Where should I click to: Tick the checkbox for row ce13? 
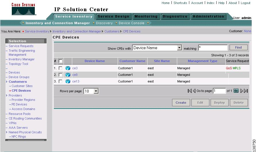tap(60, 81)
